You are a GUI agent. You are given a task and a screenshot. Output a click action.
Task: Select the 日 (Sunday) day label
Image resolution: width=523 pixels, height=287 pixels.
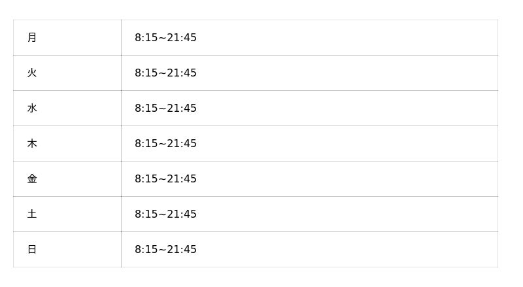click(32, 250)
